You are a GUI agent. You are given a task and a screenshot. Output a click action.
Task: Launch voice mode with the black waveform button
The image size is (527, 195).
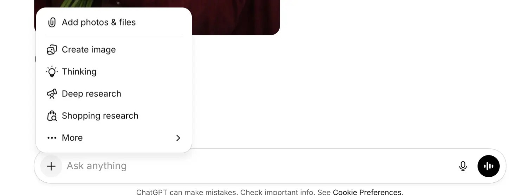pos(488,166)
